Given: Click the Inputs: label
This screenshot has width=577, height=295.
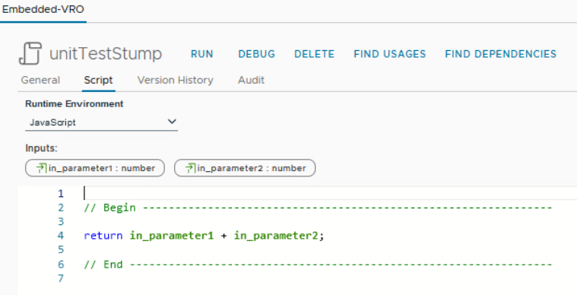Looking at the screenshot, I should click(x=41, y=148).
